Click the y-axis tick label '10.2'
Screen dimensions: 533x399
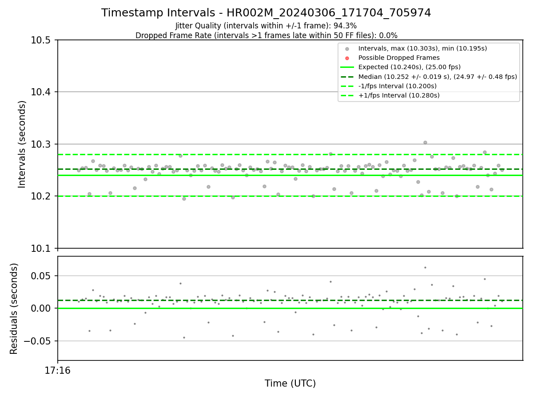click(41, 196)
